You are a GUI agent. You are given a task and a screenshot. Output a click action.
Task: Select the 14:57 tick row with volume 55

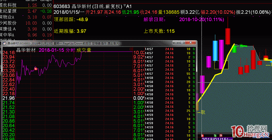tap(170, 74)
